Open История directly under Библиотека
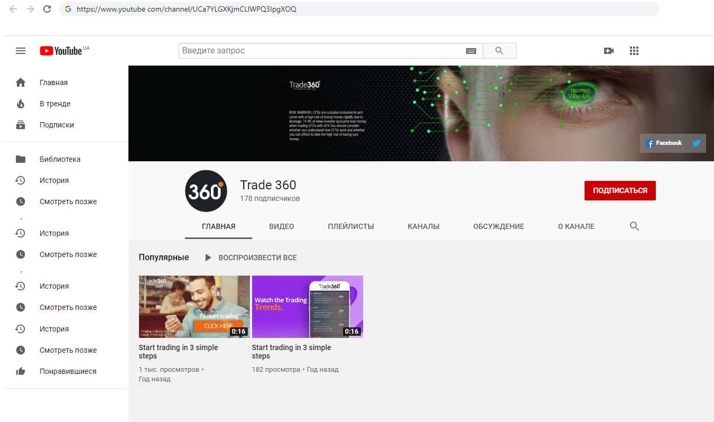The height and width of the screenshot is (422, 714). point(54,180)
